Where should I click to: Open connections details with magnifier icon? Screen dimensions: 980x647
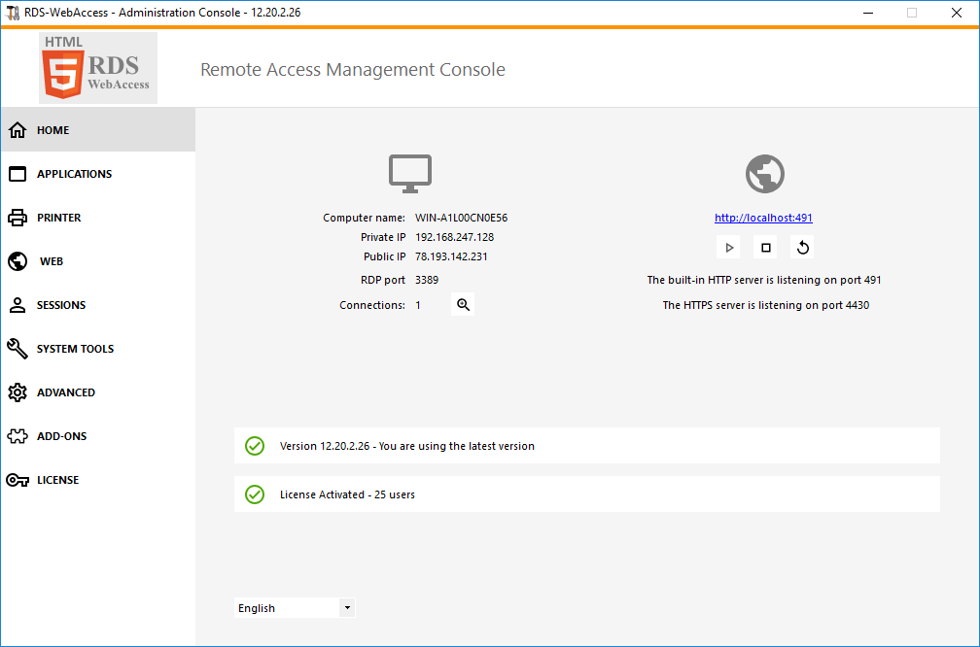pyautogui.click(x=463, y=304)
